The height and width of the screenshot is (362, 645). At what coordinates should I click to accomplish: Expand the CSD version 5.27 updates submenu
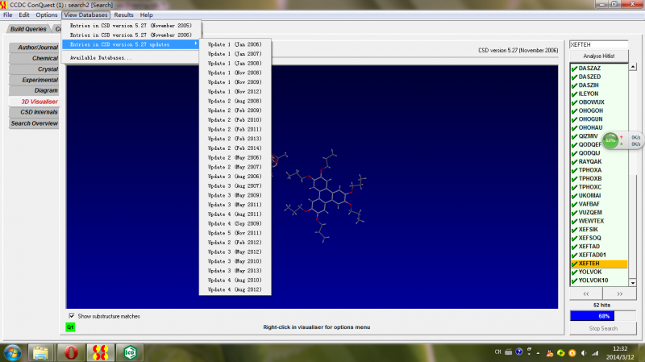coord(131,44)
